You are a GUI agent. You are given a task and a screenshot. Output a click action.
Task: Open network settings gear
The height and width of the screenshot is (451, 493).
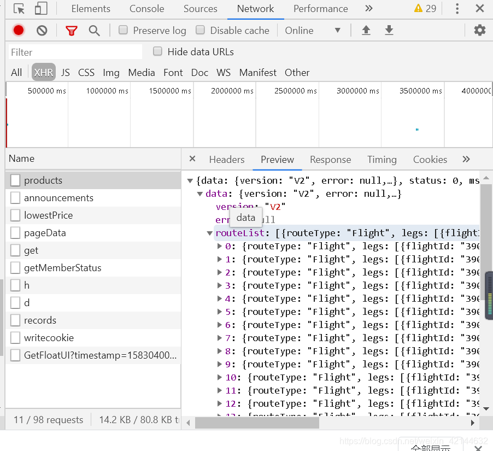480,30
